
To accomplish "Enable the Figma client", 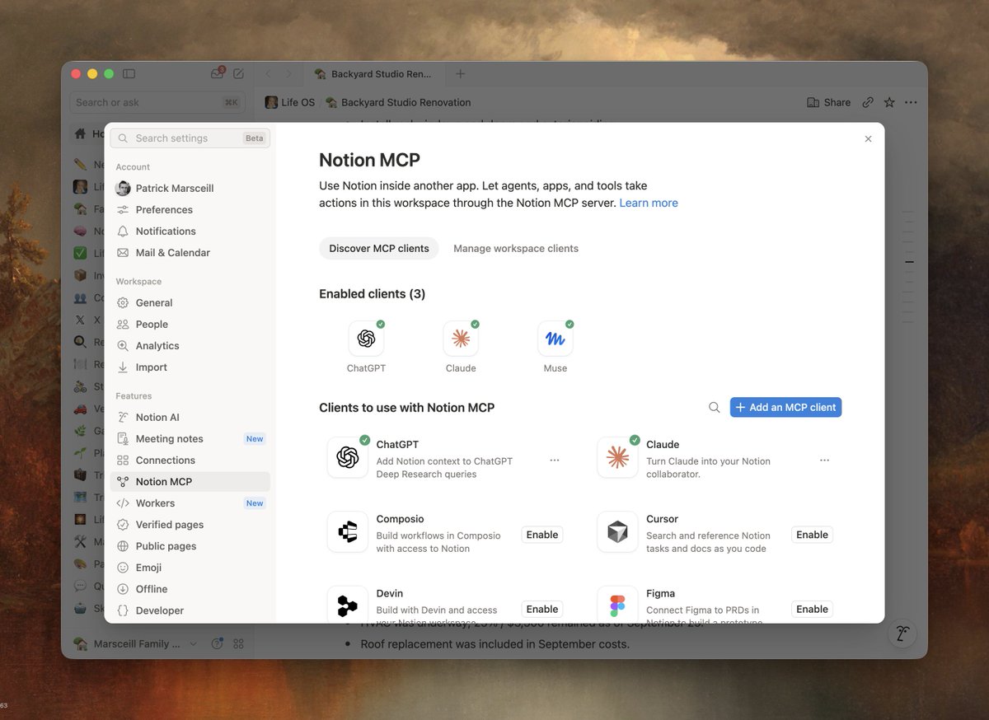I will 812,609.
